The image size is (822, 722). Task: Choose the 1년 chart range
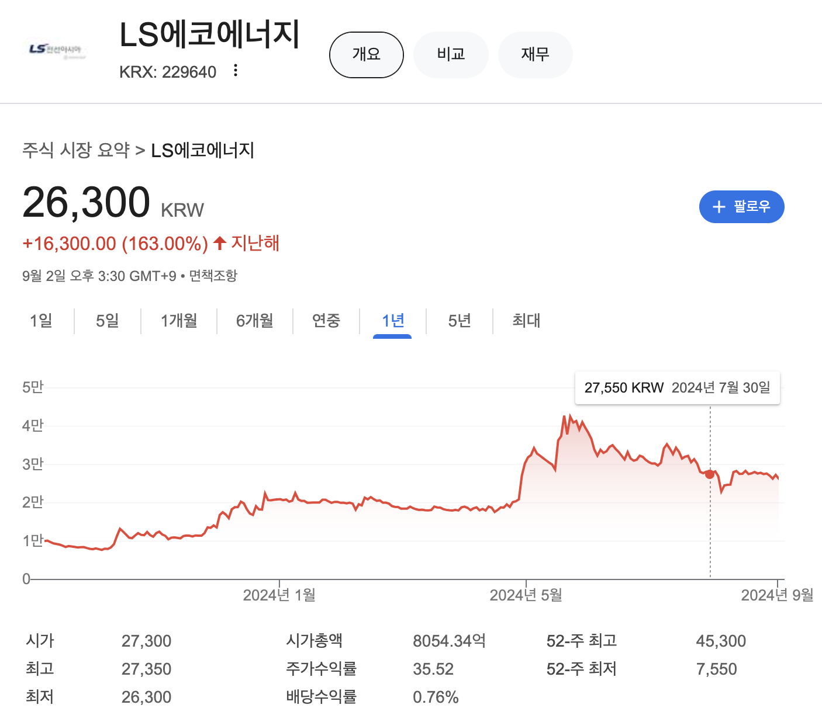coord(393,321)
